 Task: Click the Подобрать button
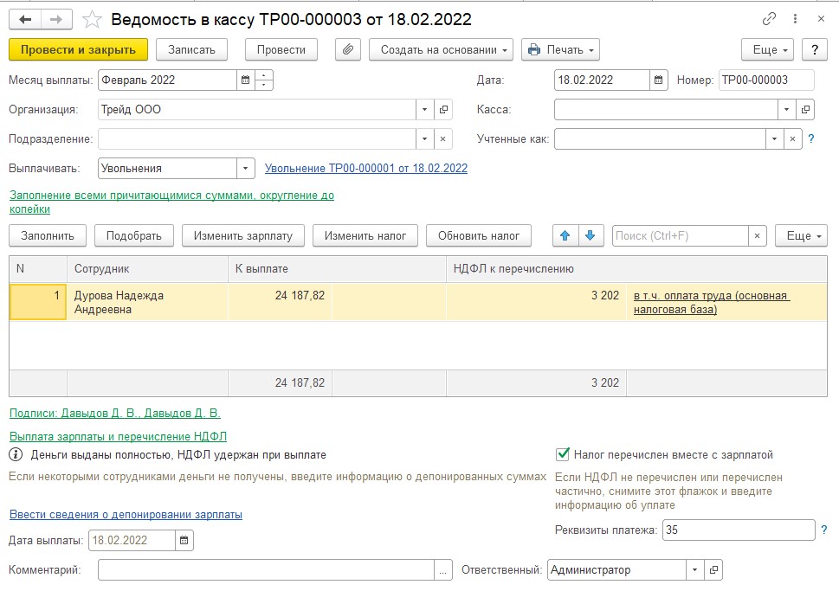[133, 236]
